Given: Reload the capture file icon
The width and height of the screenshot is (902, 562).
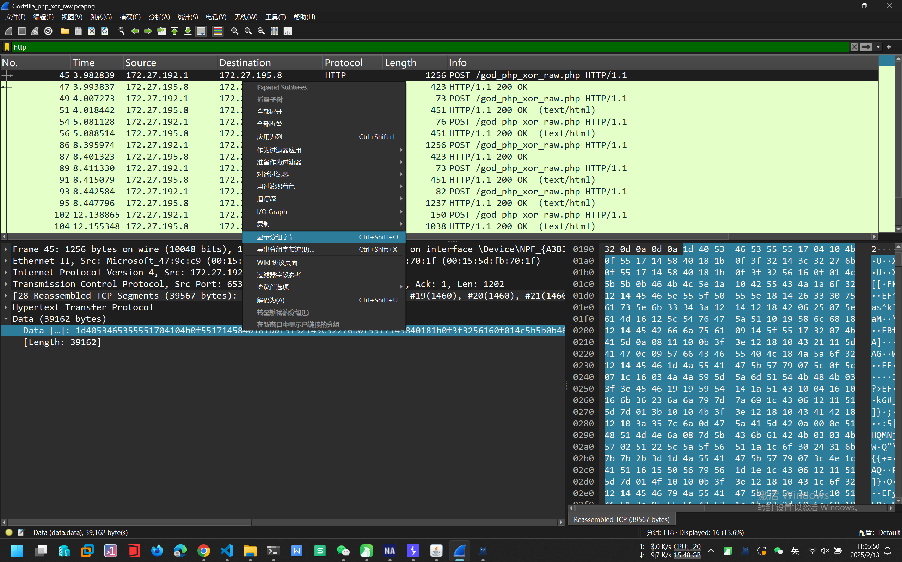Looking at the screenshot, I should point(105,31).
